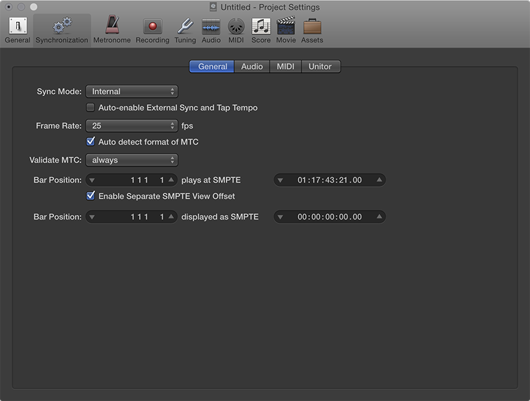Click the displayed as SMPTE time field
Screen dimensions: 530x401
(330, 217)
